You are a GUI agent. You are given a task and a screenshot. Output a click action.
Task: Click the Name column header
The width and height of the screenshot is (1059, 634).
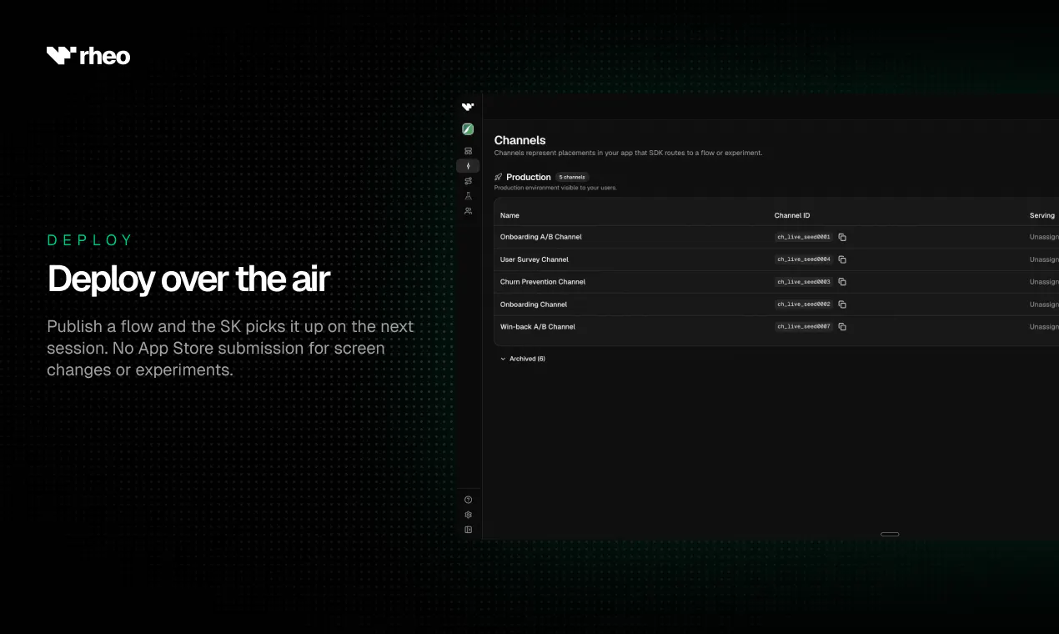point(509,215)
